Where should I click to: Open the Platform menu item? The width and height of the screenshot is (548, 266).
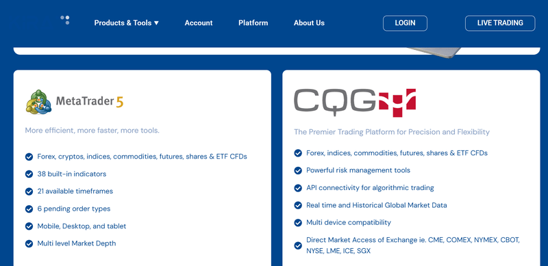coord(253,23)
